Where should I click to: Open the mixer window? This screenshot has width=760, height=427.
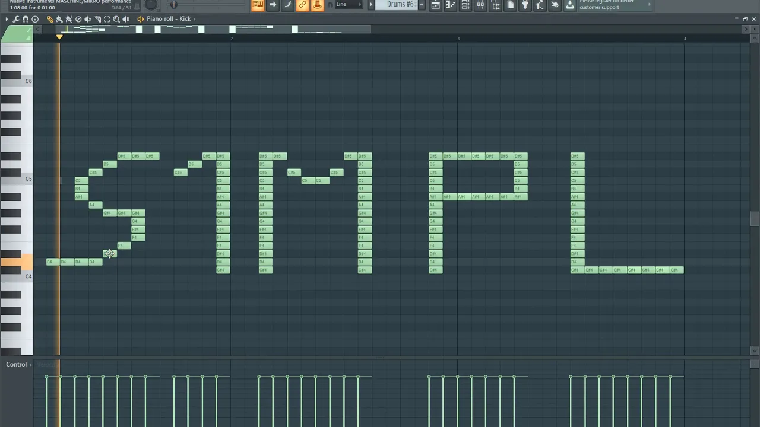480,5
